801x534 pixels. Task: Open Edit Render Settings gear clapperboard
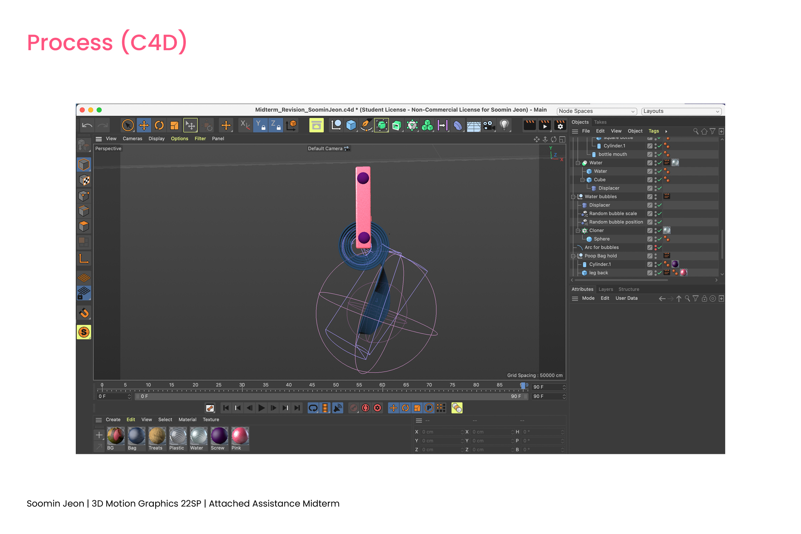(x=560, y=125)
